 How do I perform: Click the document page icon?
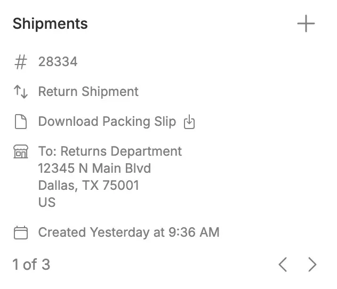(20, 122)
